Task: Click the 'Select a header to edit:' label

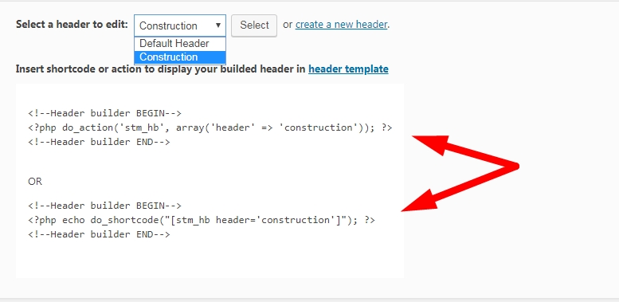Action: coord(72,25)
